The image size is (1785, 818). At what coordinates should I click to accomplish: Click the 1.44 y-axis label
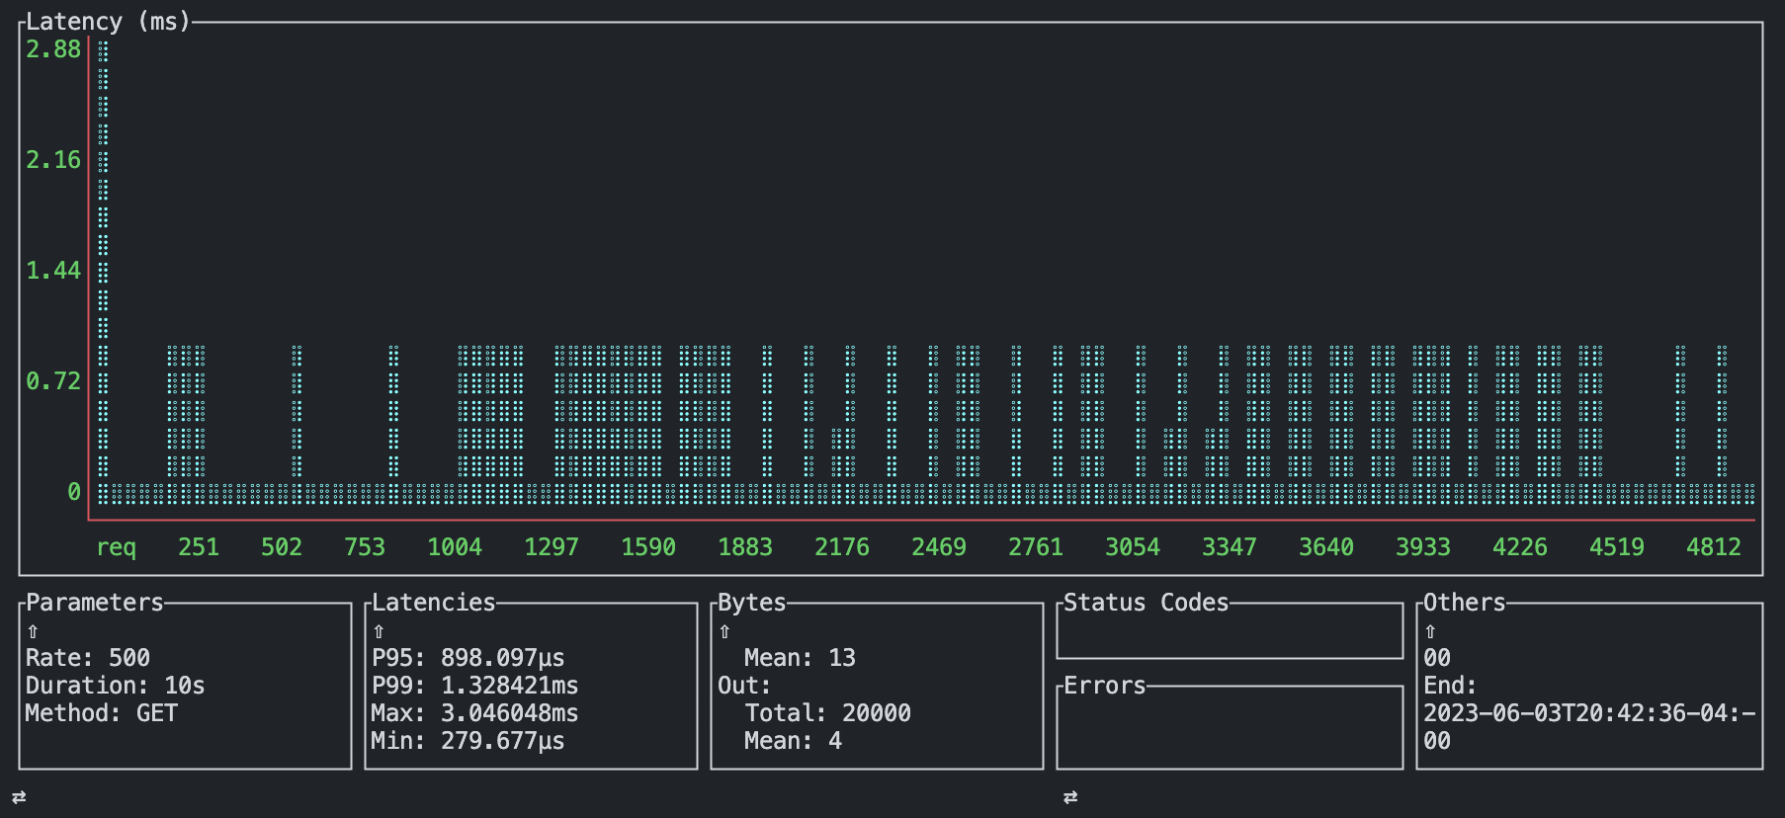pyautogui.click(x=53, y=271)
